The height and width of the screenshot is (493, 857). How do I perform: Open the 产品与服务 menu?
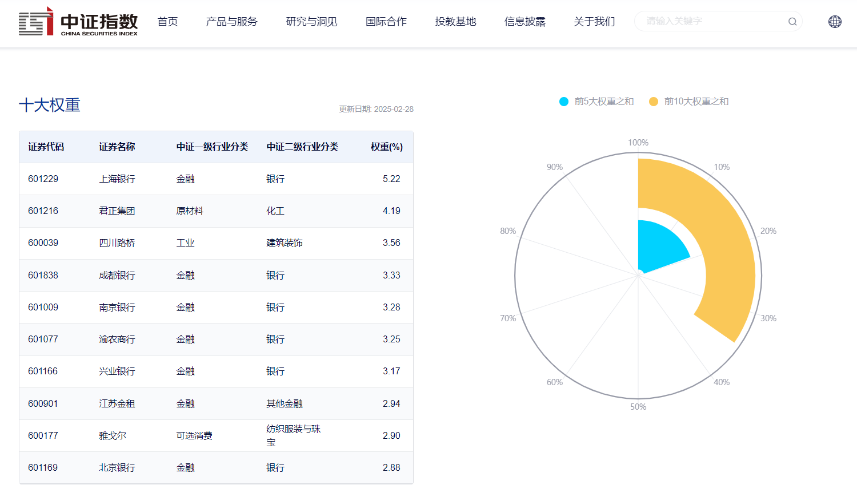point(231,21)
